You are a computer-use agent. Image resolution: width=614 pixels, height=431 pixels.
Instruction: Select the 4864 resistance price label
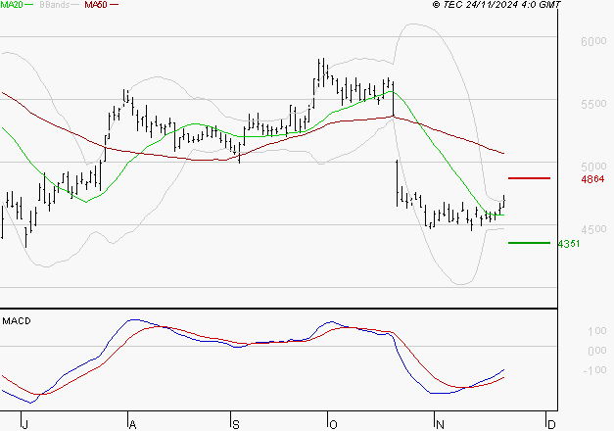coord(591,180)
